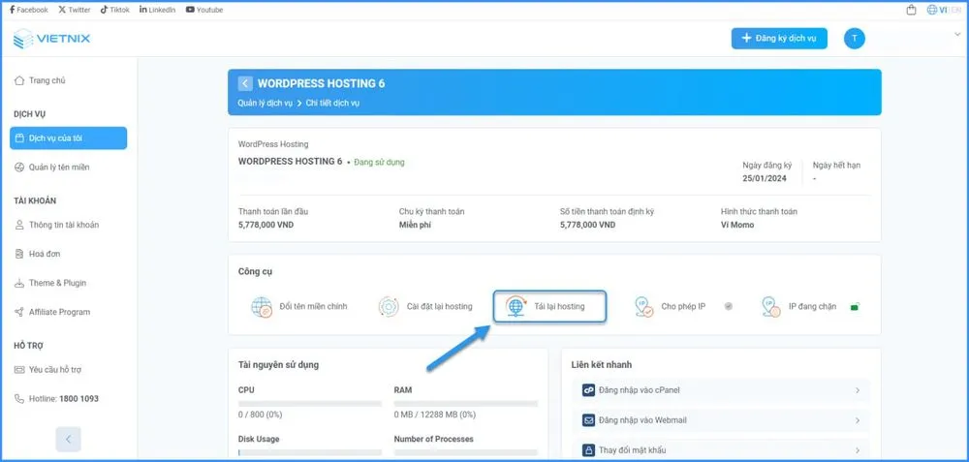
Task: Collapse the left sidebar with chevron button
Action: click(x=68, y=439)
